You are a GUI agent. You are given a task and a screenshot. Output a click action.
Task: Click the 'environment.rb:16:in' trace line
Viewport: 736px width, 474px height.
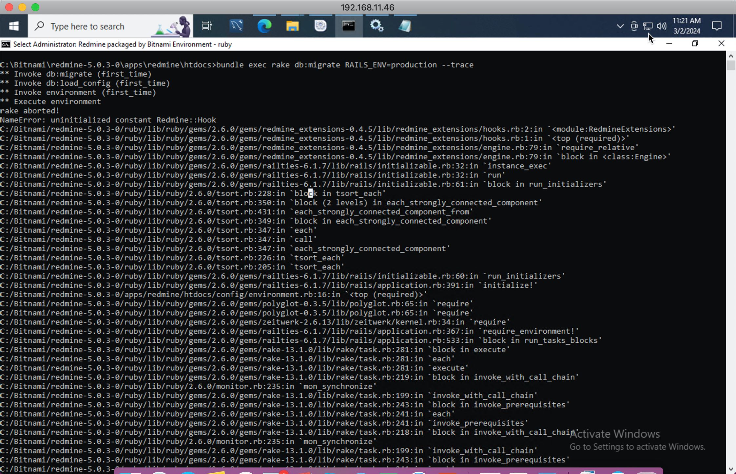213,294
